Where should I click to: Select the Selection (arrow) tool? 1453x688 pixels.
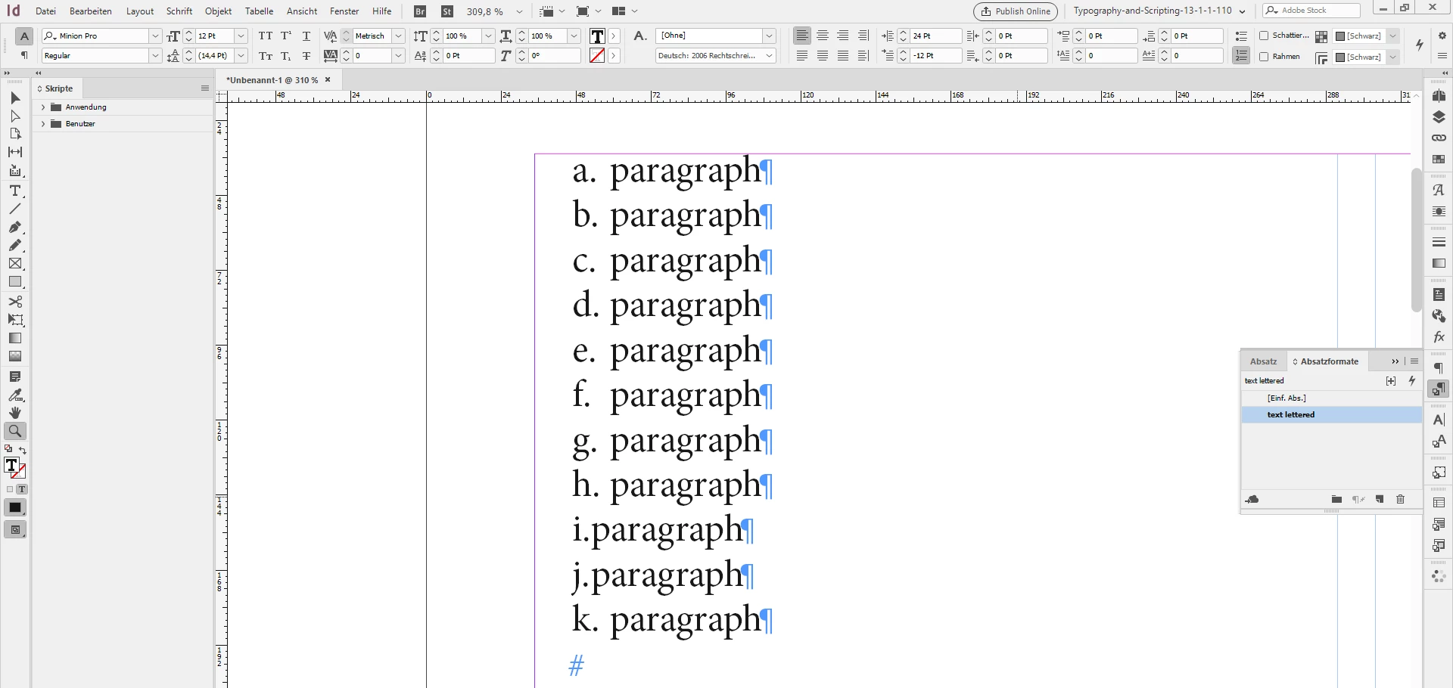(x=15, y=98)
